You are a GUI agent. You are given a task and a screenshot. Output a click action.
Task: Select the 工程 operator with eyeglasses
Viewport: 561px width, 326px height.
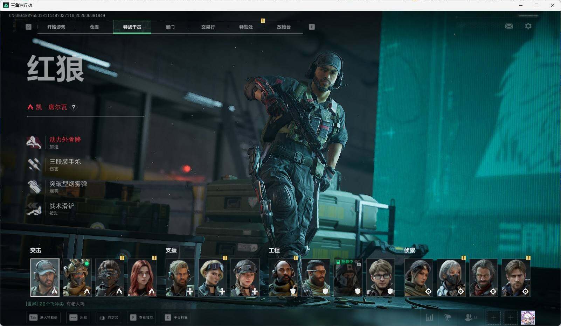tap(380, 277)
